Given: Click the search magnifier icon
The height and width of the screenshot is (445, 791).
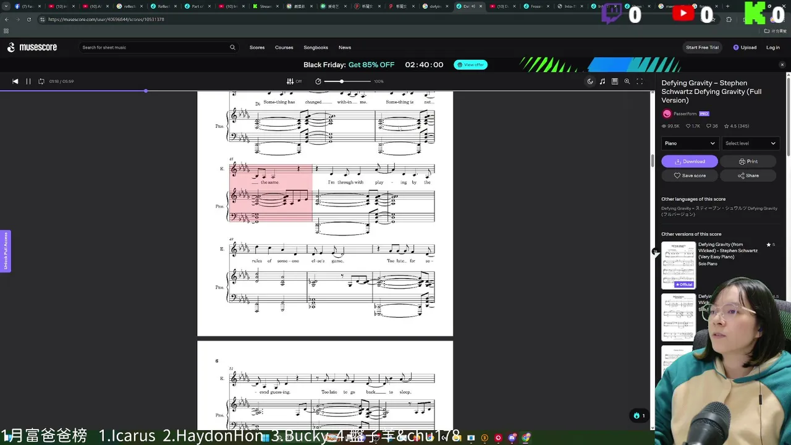Looking at the screenshot, I should [232, 48].
